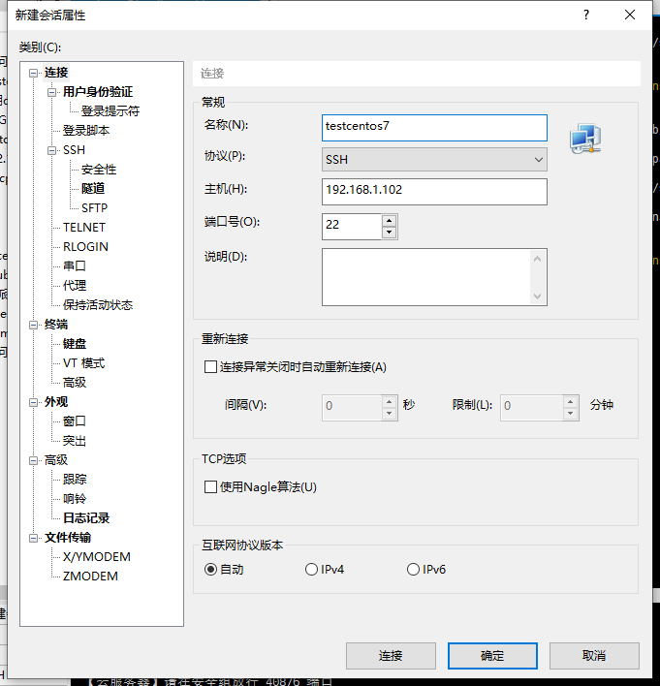Select the IPv6 radio button
The height and width of the screenshot is (686, 660).
[x=413, y=569]
